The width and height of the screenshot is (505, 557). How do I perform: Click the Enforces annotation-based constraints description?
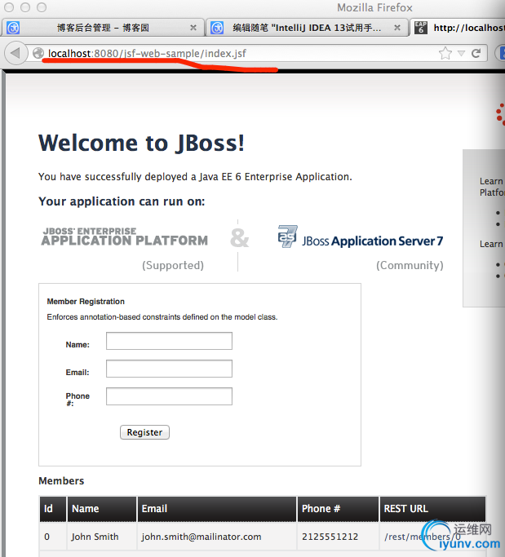click(162, 317)
